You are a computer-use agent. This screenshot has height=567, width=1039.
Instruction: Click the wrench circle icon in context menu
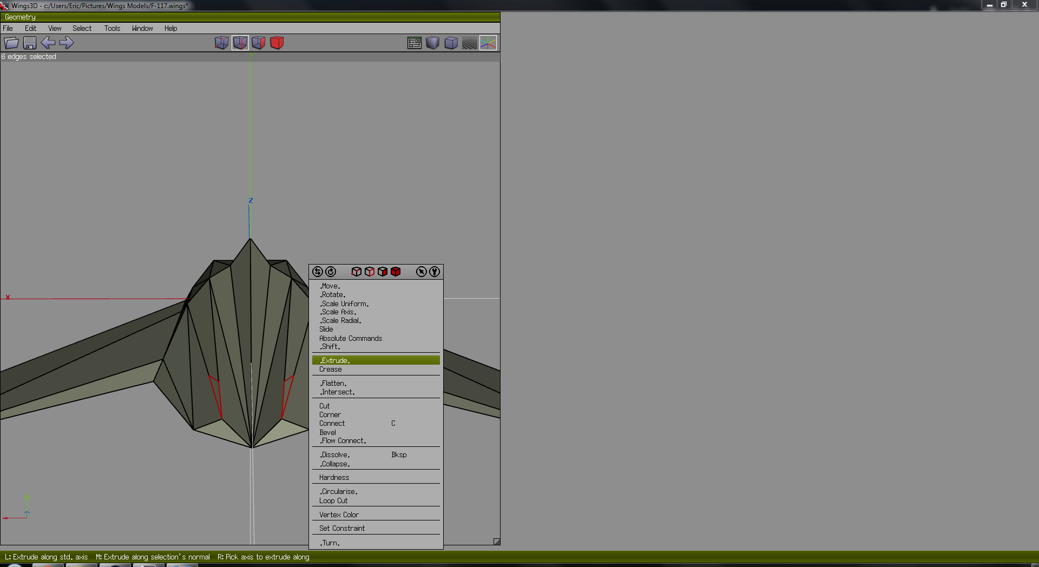coord(435,272)
